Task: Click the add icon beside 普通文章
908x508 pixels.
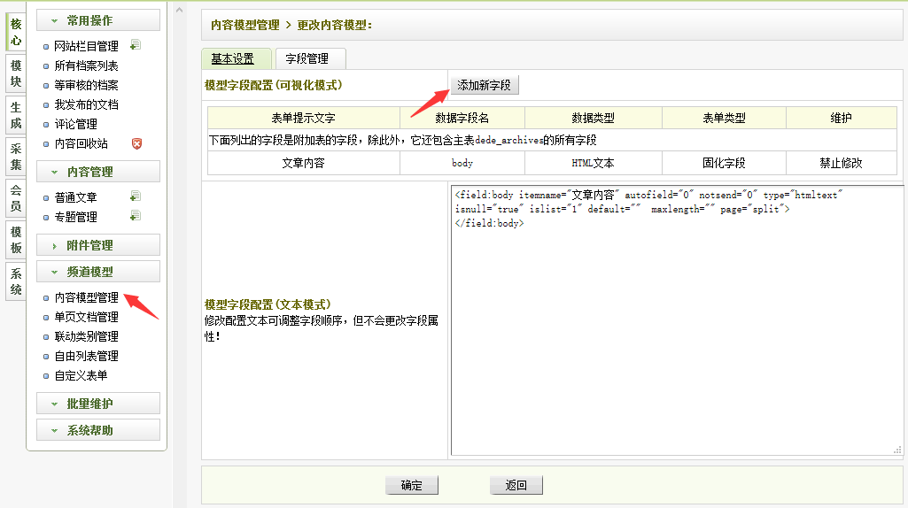Action: coord(135,196)
